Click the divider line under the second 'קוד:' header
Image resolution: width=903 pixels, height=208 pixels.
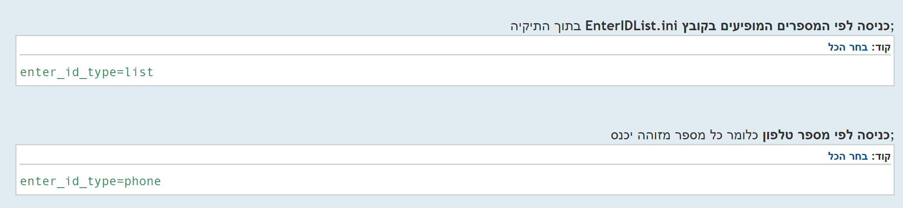(x=455, y=164)
